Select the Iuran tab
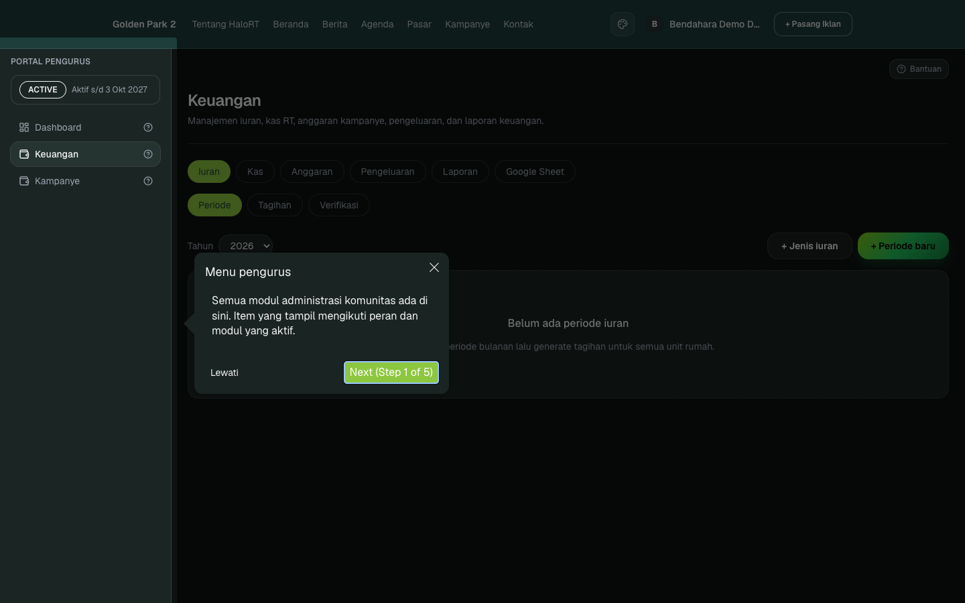This screenshot has width=965, height=603. (209, 172)
